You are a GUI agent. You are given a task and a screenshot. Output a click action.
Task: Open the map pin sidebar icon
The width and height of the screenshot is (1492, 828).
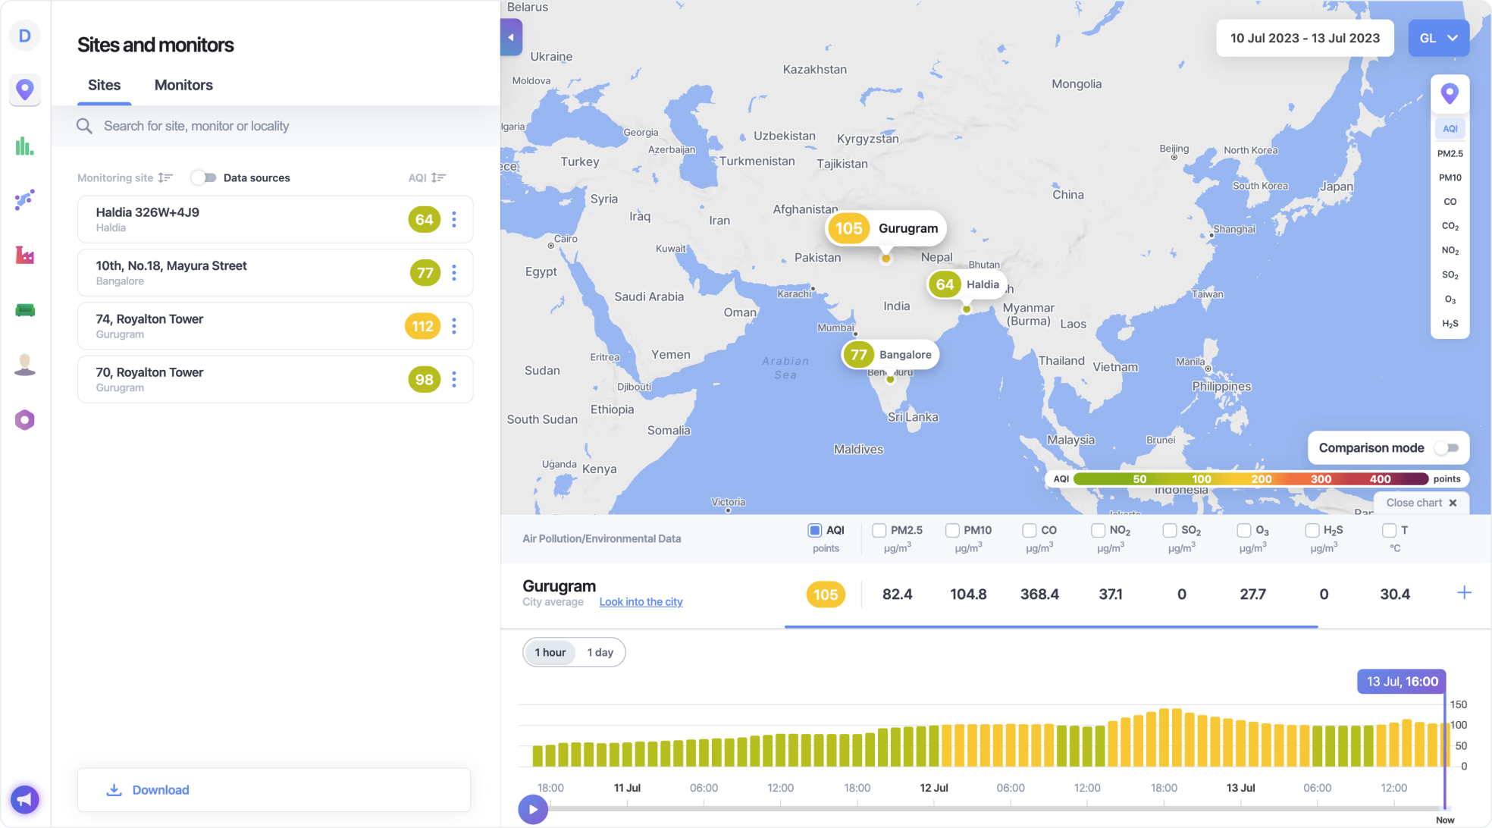coord(25,89)
